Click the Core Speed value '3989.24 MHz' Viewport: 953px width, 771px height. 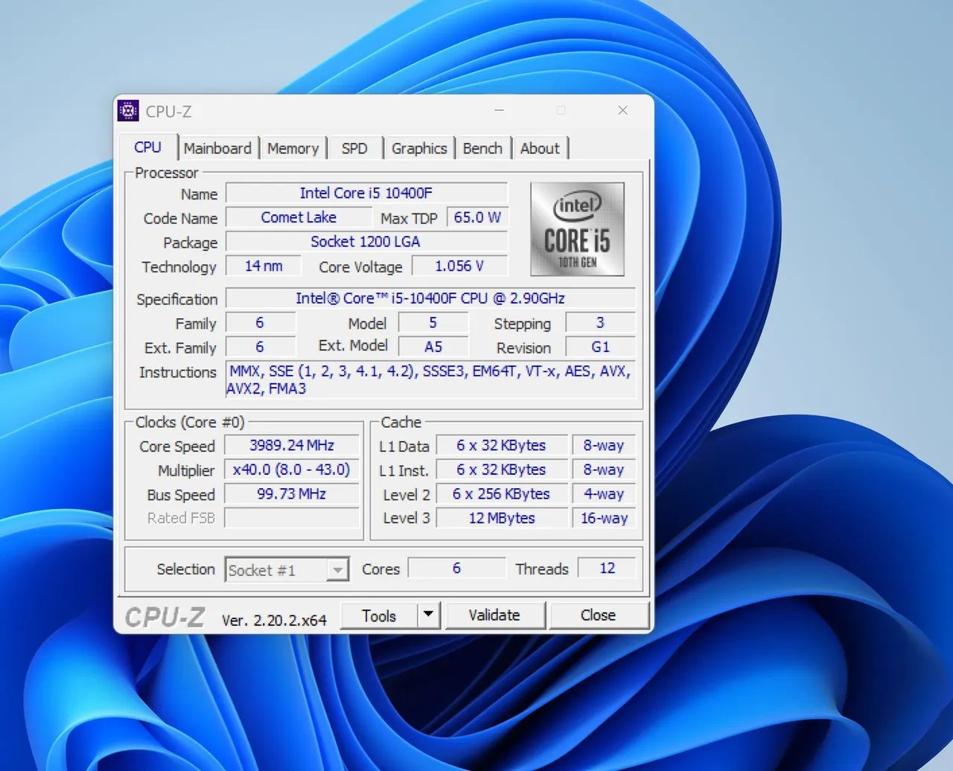pos(292,446)
